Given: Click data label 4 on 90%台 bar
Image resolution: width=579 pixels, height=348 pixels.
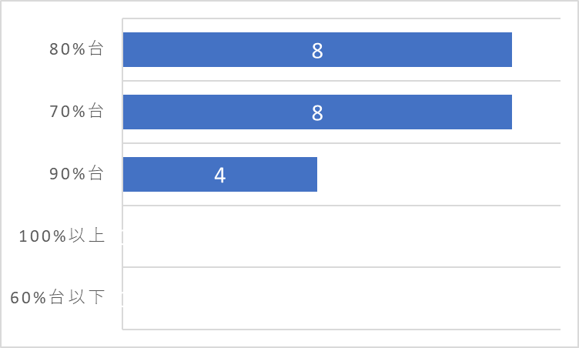Looking at the screenshot, I should [x=219, y=175].
